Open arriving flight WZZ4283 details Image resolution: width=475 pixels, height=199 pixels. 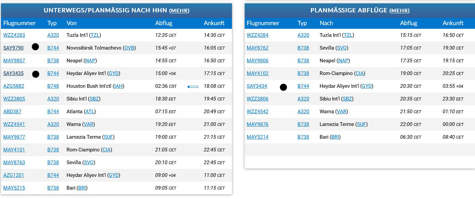(14, 35)
